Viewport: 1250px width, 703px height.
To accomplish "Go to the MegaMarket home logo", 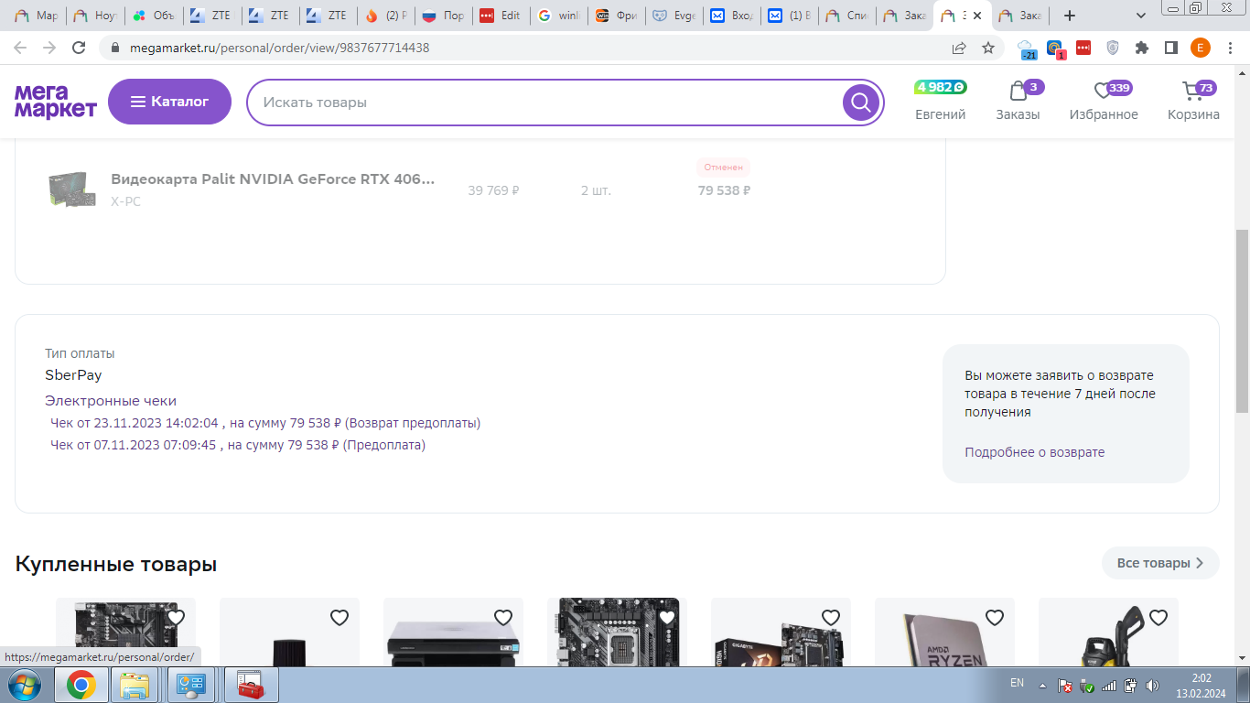I will [x=56, y=102].
